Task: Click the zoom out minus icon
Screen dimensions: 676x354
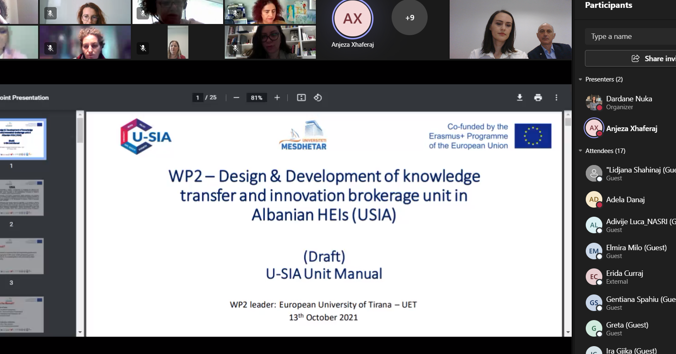Action: click(236, 98)
